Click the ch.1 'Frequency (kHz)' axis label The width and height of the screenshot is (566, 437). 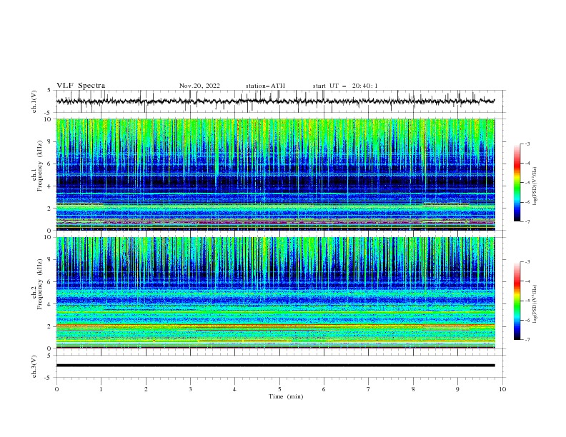(40, 166)
